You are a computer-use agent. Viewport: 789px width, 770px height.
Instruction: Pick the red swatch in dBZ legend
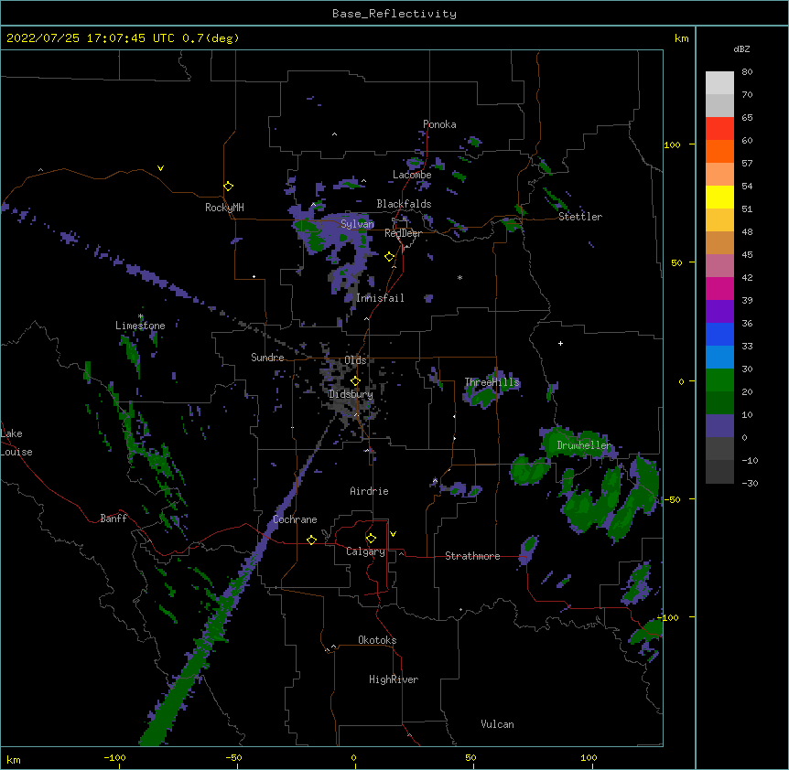point(719,129)
